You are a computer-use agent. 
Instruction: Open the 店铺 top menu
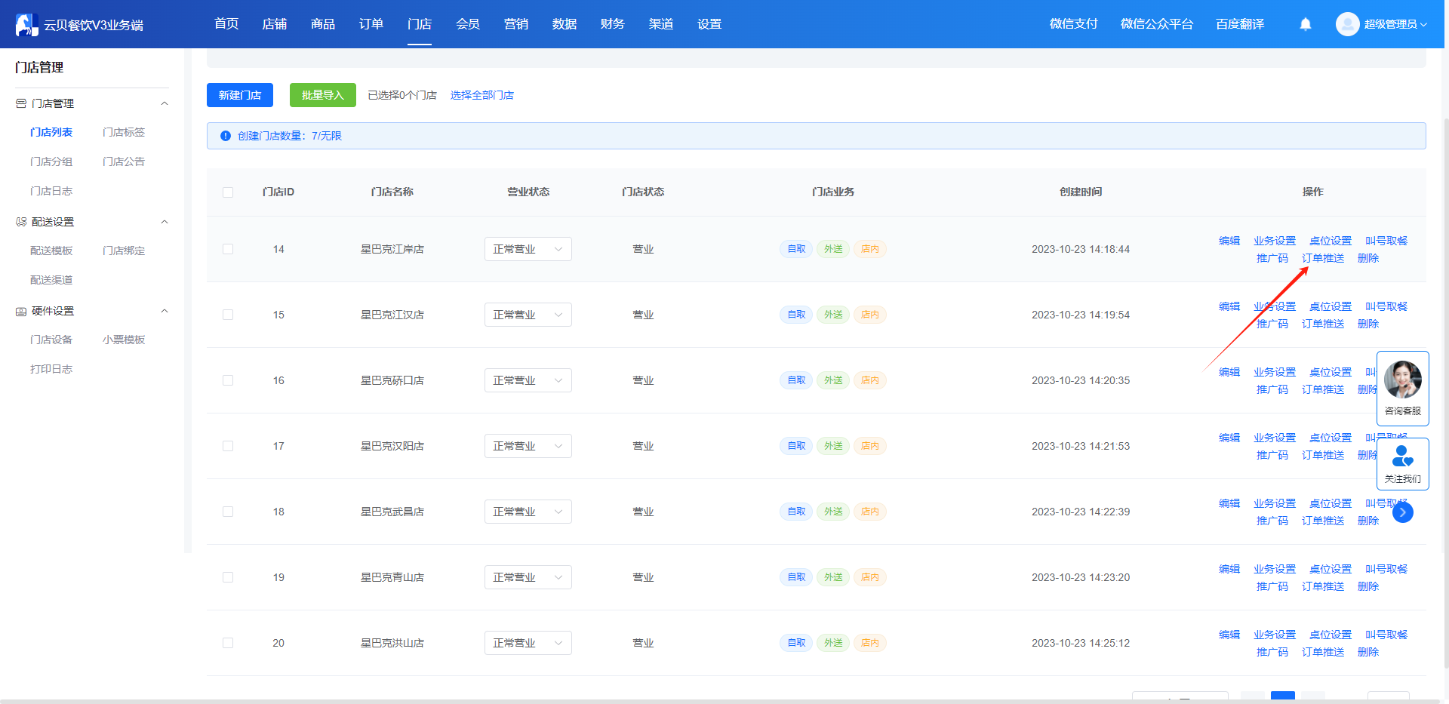point(275,24)
